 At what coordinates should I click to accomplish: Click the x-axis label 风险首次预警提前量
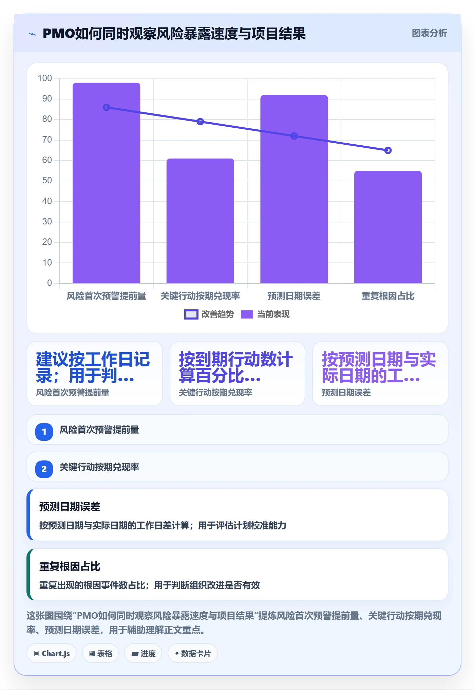tap(107, 296)
